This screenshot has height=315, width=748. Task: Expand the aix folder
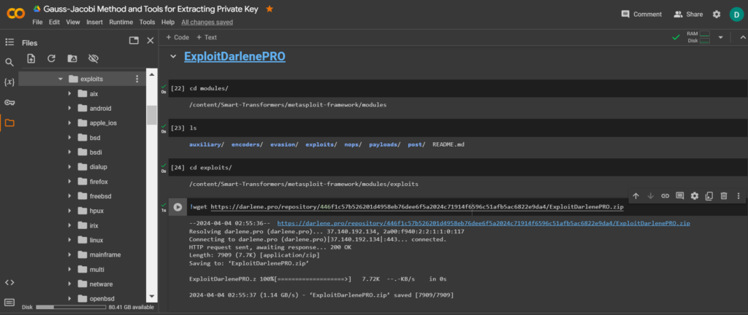tap(69, 94)
